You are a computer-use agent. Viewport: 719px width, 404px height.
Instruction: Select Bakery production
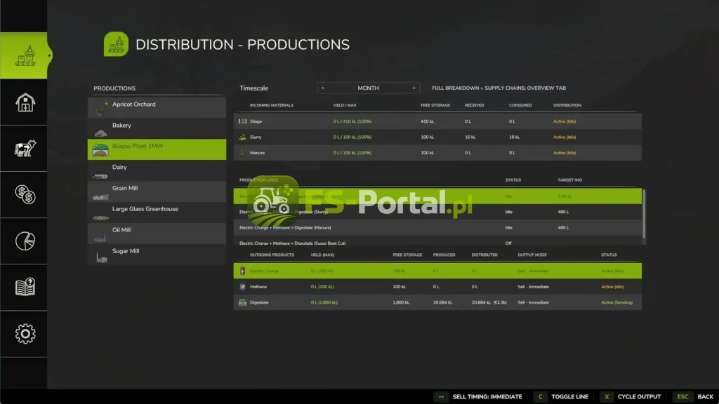[x=157, y=129]
